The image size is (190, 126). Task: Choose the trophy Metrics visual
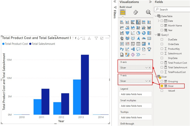coord(149,49)
